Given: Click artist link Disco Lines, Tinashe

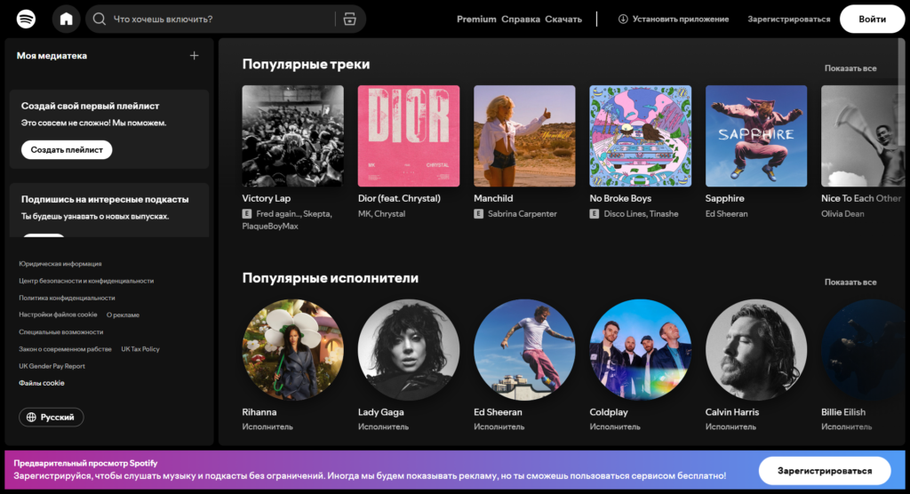Looking at the screenshot, I should (x=641, y=213).
